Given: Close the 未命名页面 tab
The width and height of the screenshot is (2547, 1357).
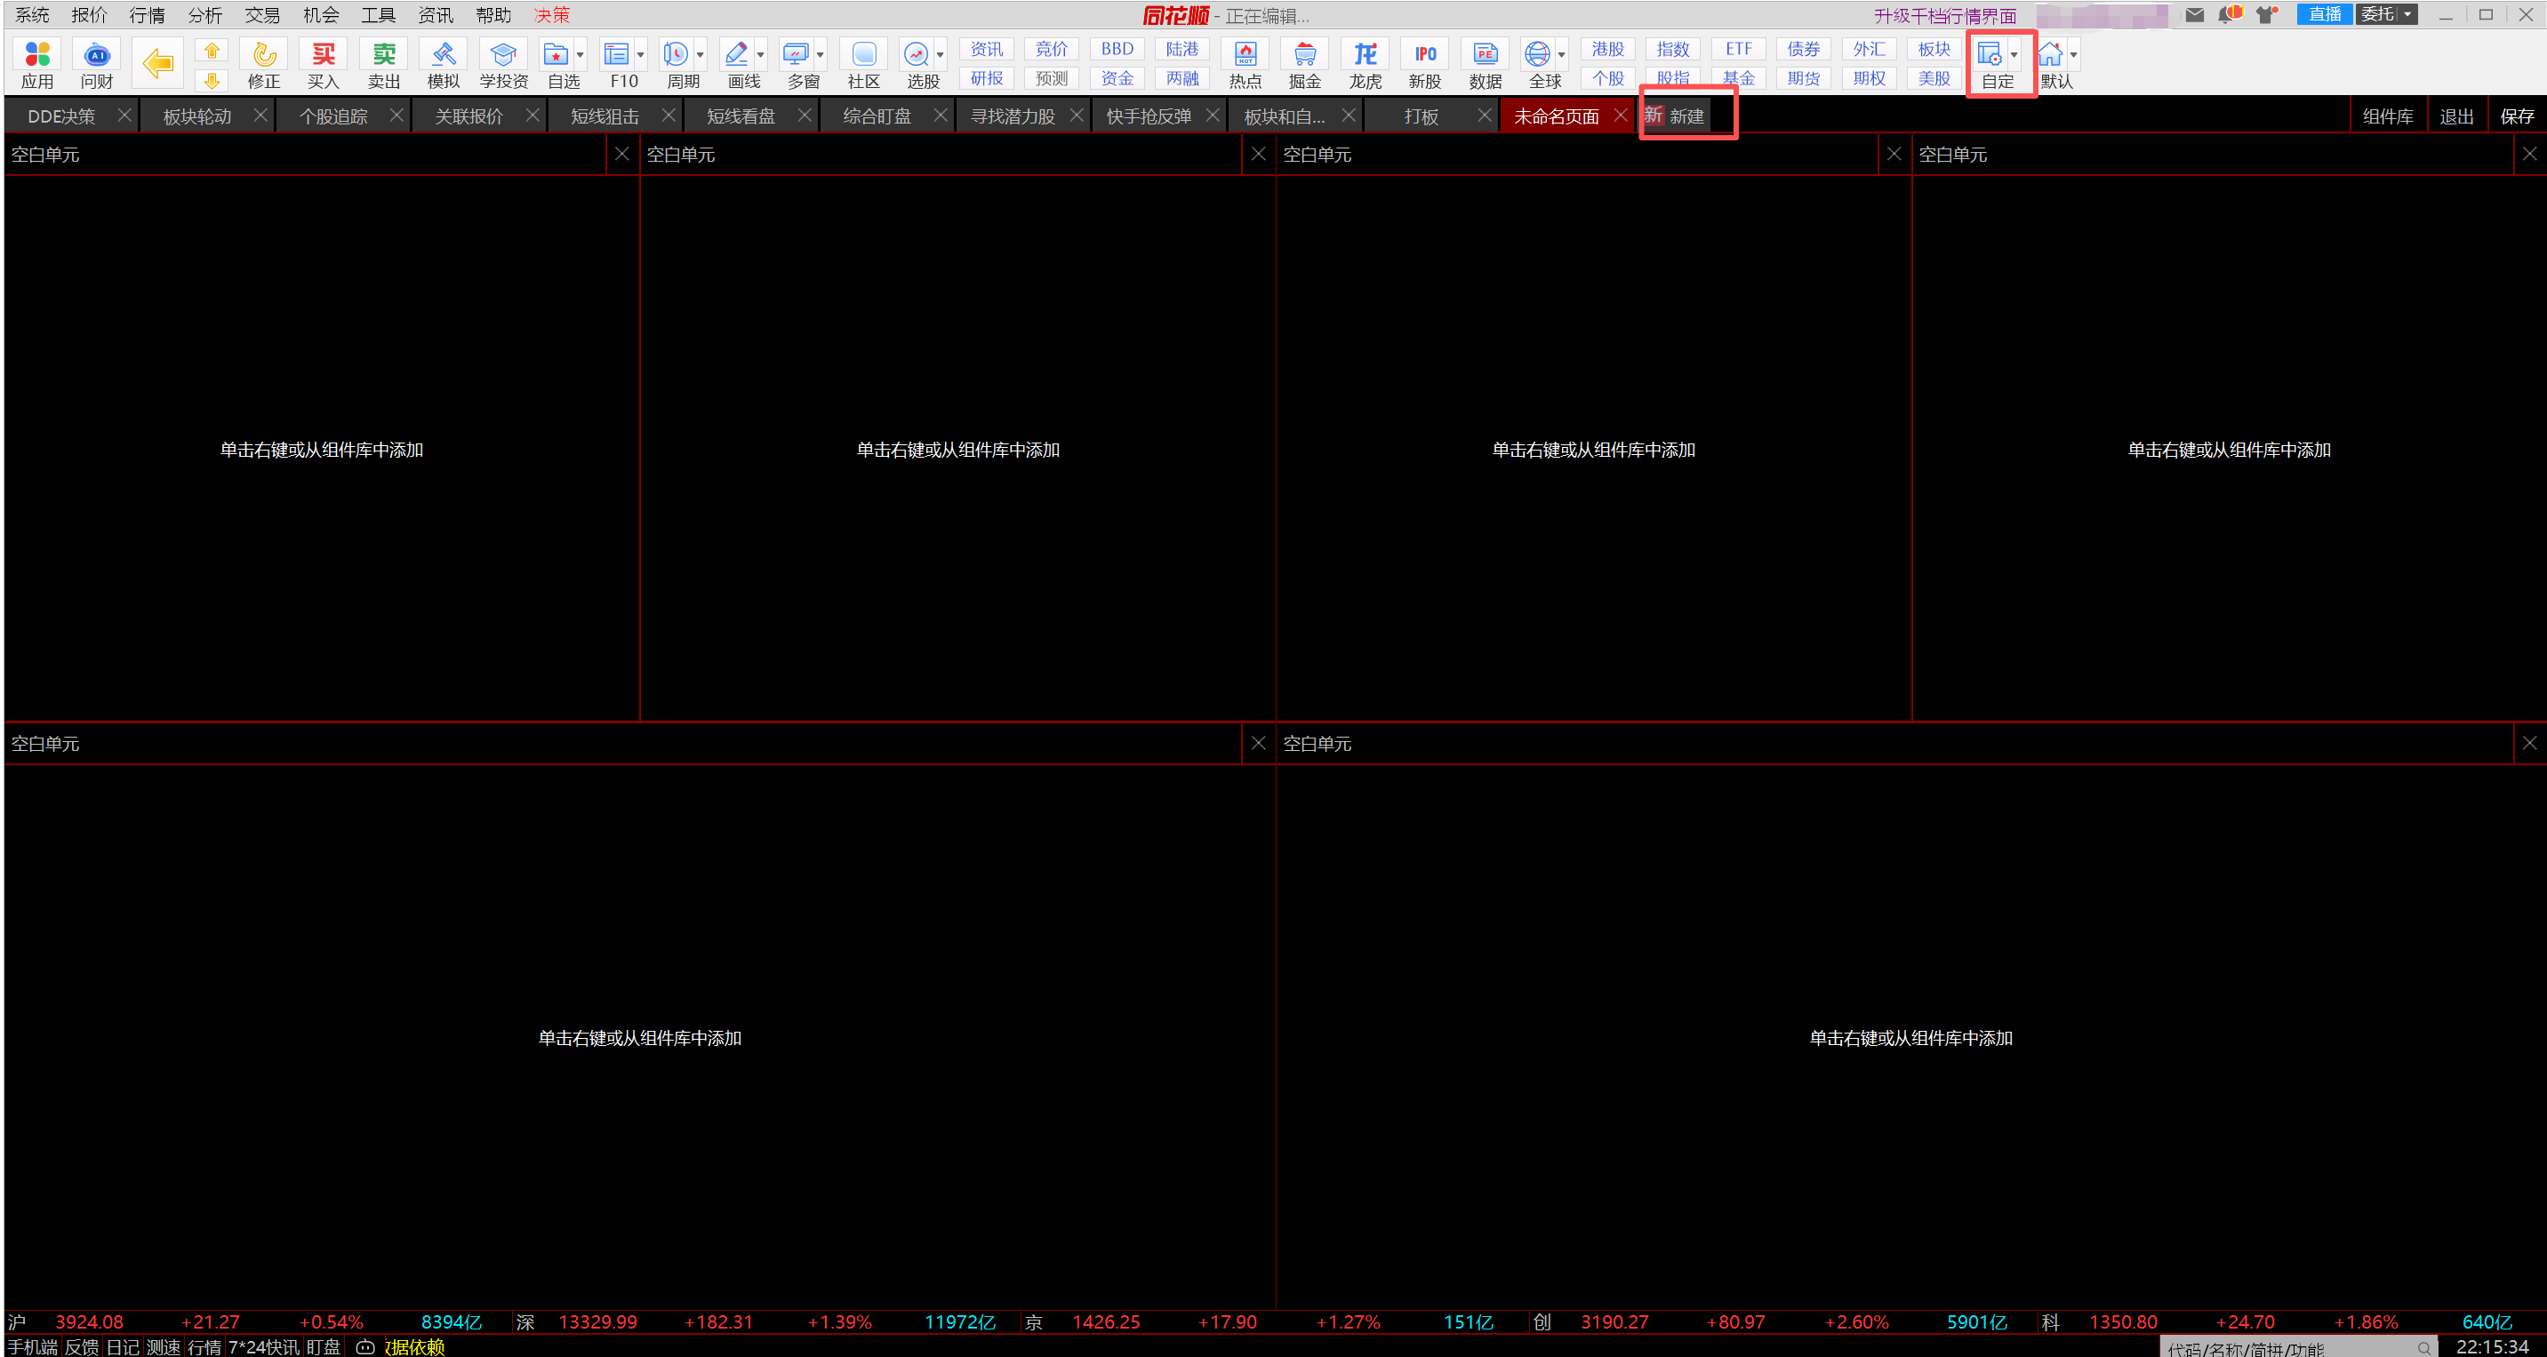Looking at the screenshot, I should (1621, 116).
